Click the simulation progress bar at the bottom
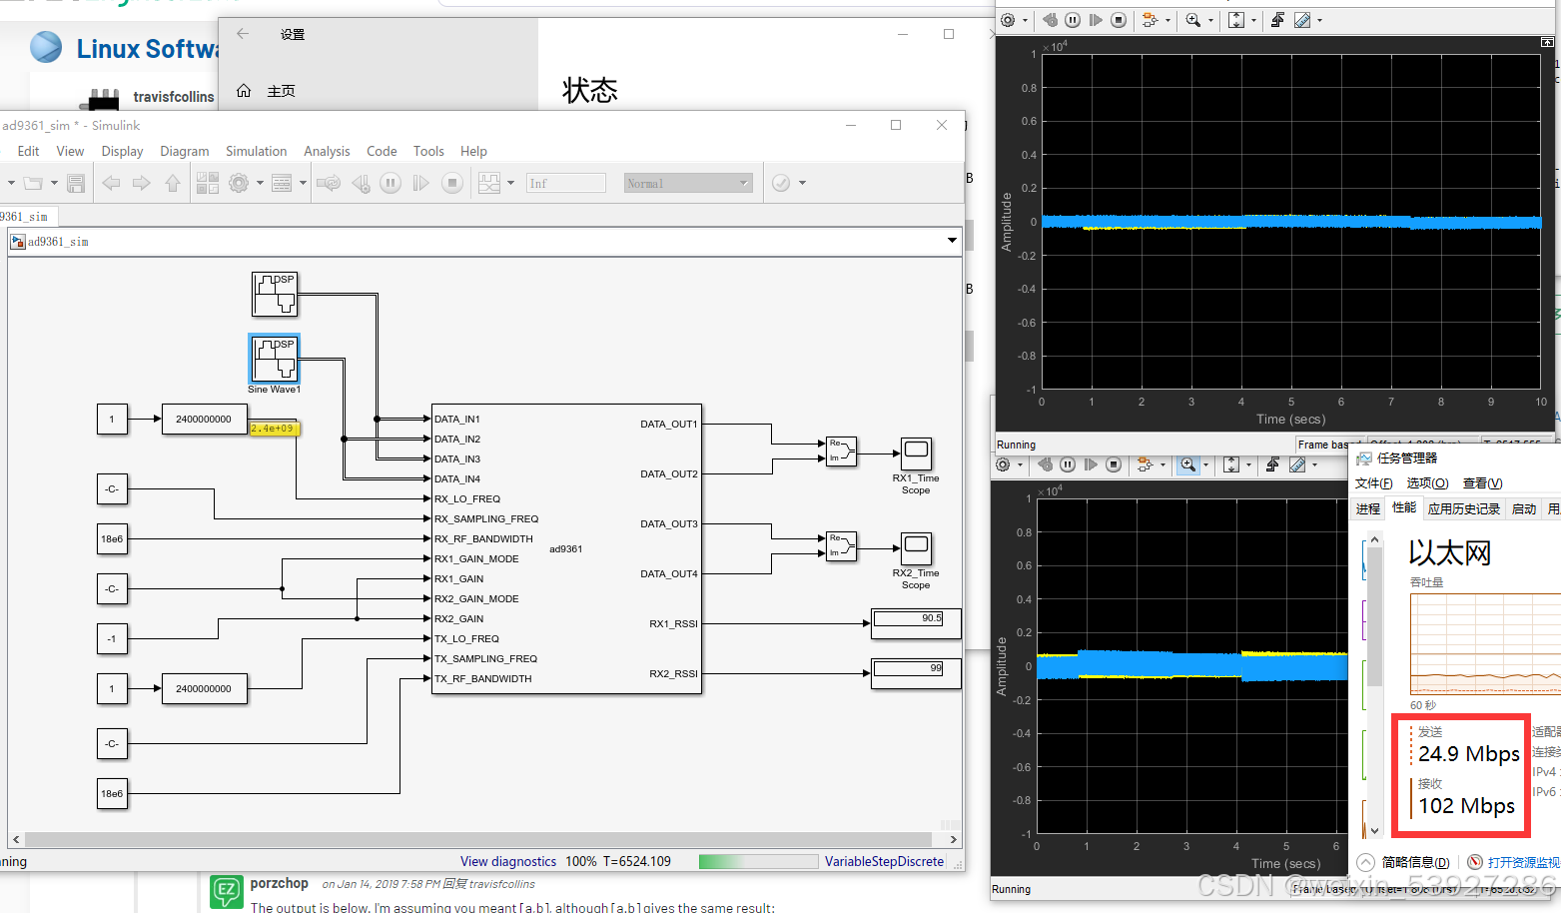 click(x=758, y=861)
